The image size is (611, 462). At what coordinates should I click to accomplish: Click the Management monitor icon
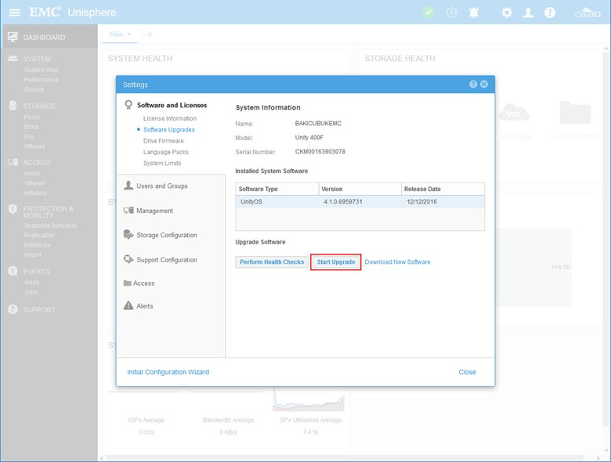pyautogui.click(x=128, y=211)
